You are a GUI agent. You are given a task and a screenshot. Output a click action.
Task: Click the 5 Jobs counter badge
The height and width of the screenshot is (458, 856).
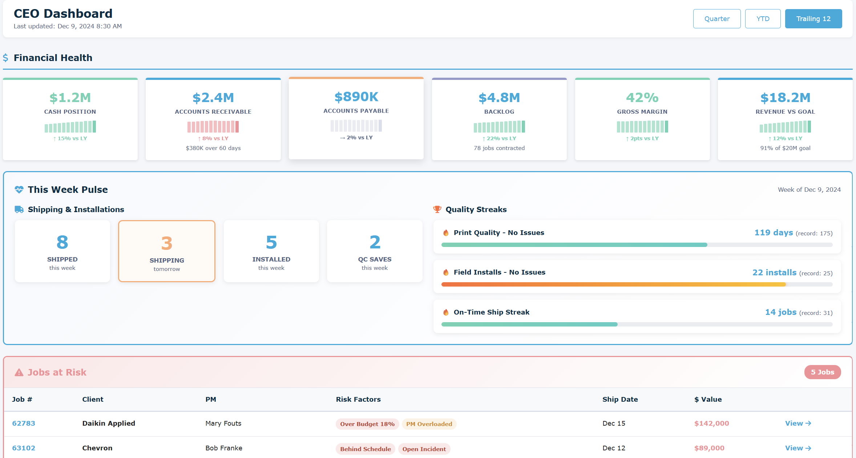(x=822, y=372)
